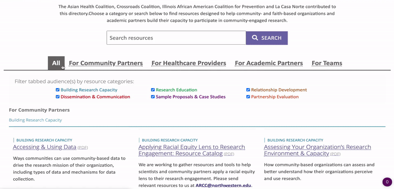Toggle Relationship Development checkbox
The image size is (394, 189).
(248, 90)
